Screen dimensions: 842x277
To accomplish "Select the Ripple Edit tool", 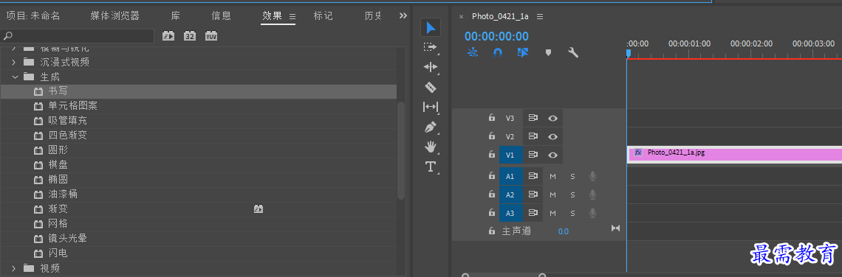I will tap(431, 67).
